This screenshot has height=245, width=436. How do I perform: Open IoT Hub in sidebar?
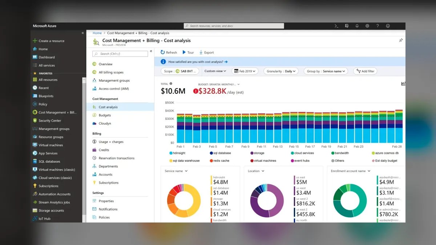point(44,219)
